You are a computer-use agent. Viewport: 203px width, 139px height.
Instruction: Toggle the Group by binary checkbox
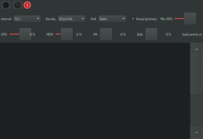[x=133, y=18]
